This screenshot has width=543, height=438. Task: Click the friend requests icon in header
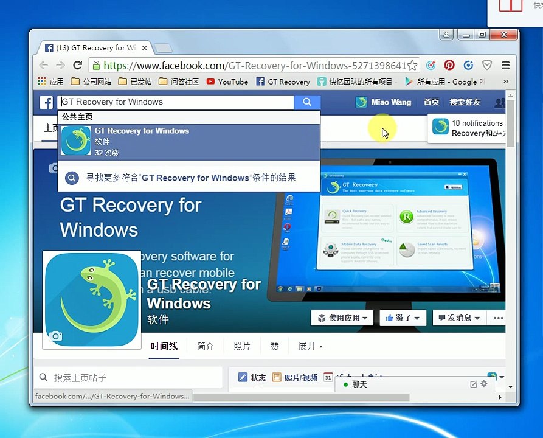tap(500, 103)
